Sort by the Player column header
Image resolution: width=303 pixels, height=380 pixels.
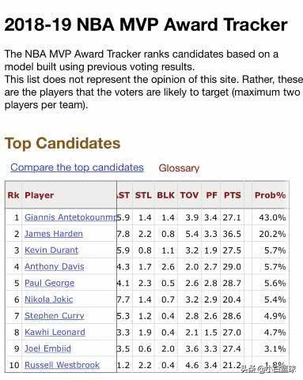40,195
